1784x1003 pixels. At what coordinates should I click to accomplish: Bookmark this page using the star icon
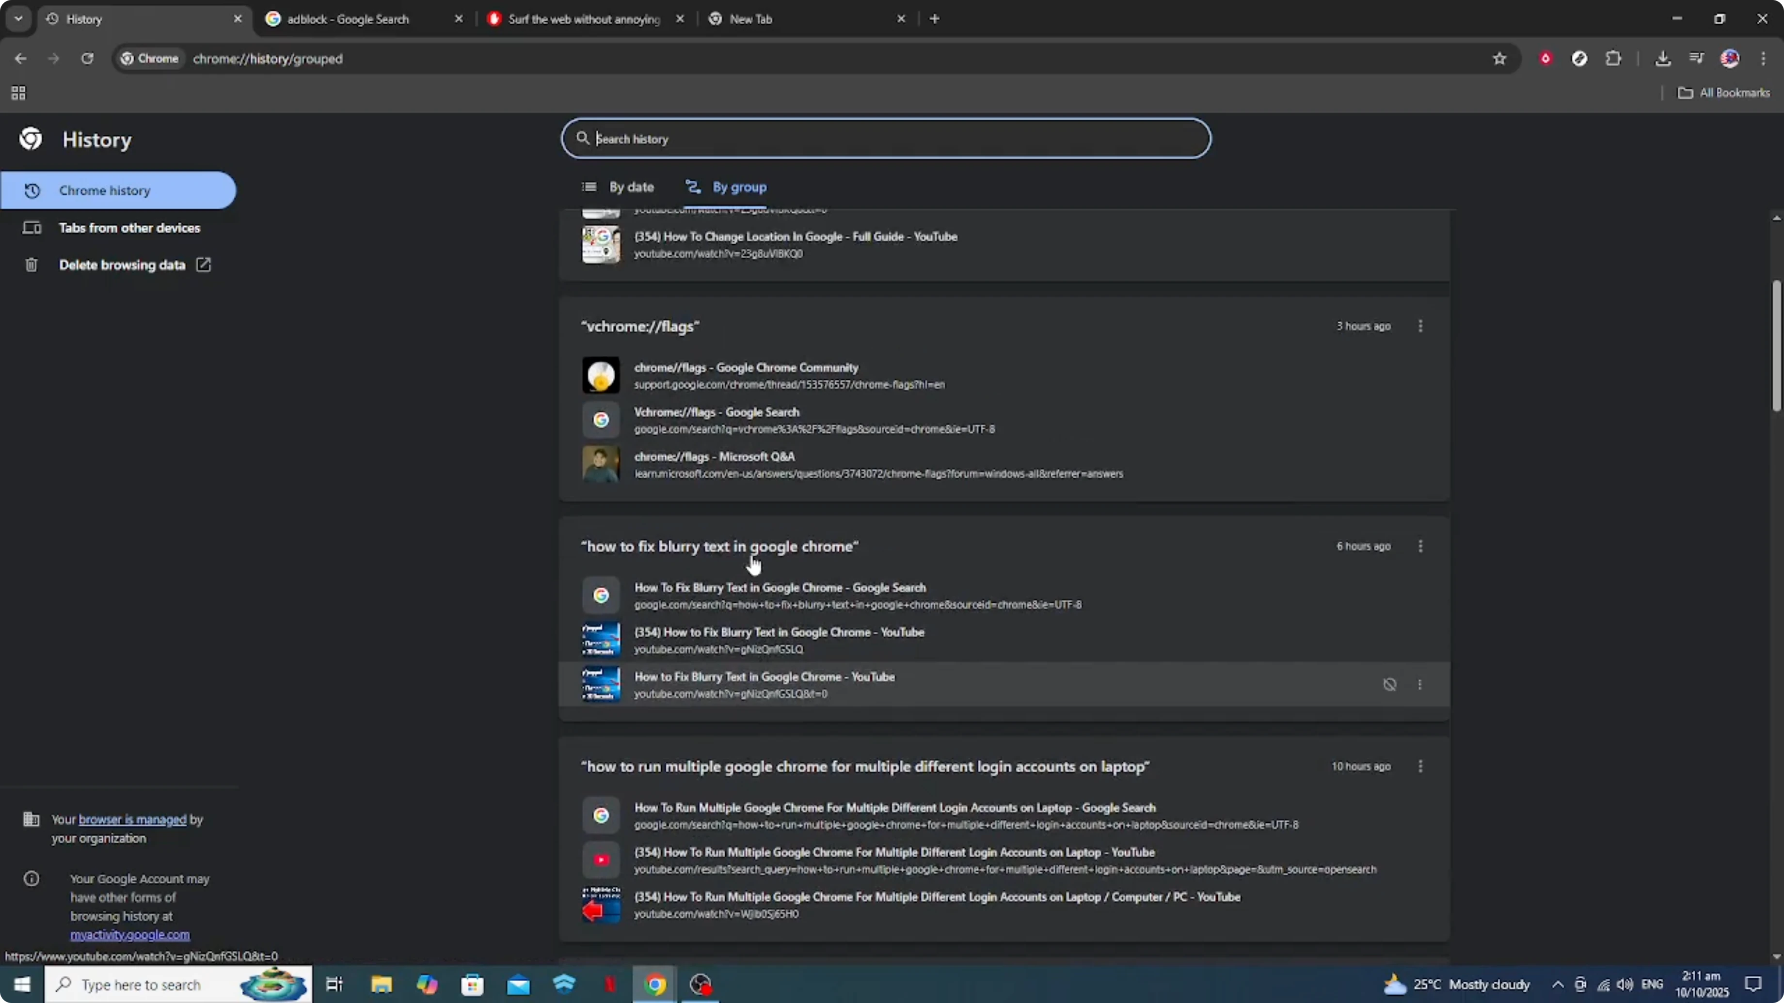1498,59
